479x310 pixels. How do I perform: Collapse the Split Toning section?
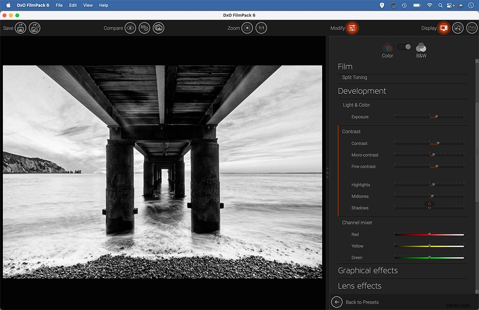tap(354, 77)
